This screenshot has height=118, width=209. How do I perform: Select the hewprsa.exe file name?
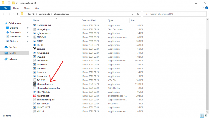[43, 53]
